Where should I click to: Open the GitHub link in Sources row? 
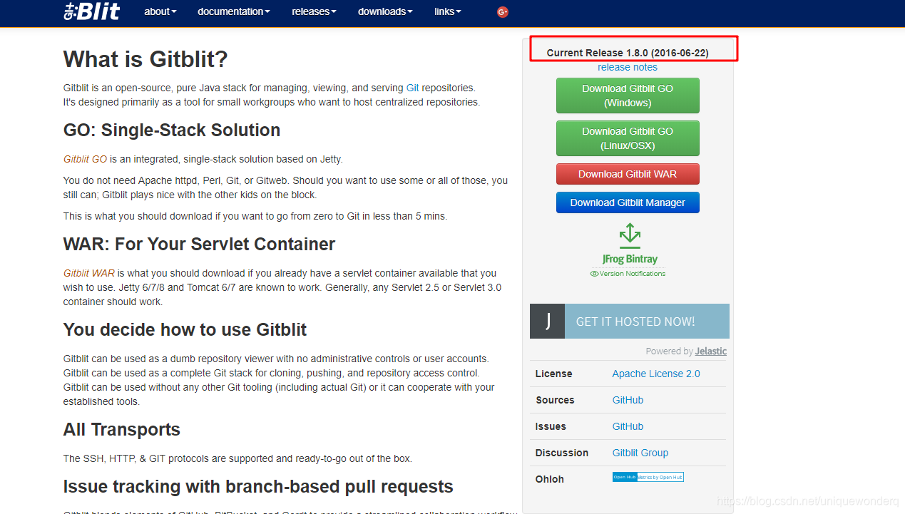pyautogui.click(x=628, y=400)
